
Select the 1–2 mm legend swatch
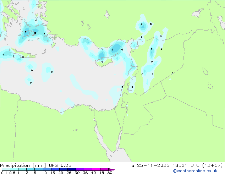click(22, 169)
